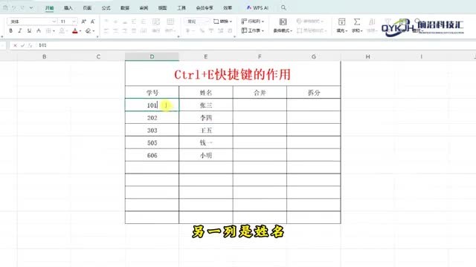Open the 行和列 menu
The height and width of the screenshot is (267, 476).
point(253,22)
